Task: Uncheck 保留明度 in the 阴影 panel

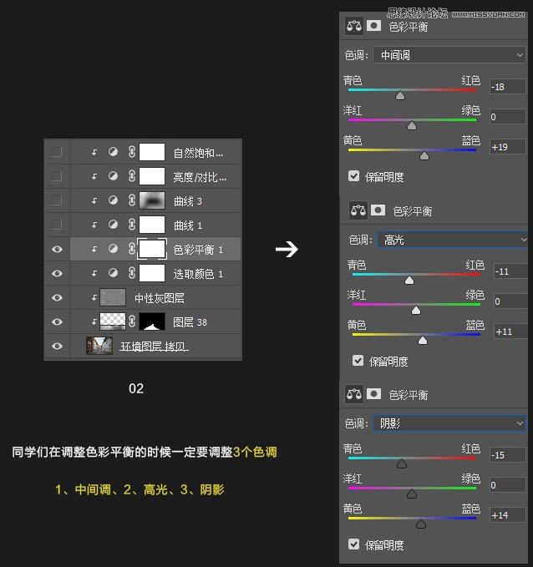Action: [353, 544]
